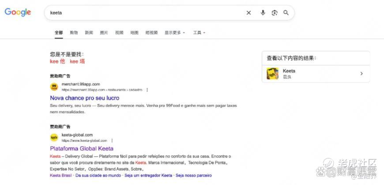Viewport: 384px width, 185px height.
Task: Click the merchant.99app.com restaurante cadastro URL
Action: pos(102,90)
